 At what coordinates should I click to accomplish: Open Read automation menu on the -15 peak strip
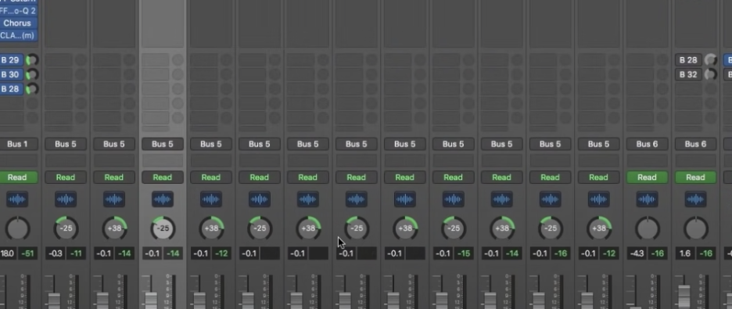[x=453, y=178]
